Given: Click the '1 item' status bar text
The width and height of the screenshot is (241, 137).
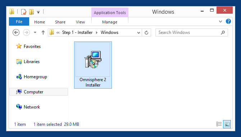Looking at the screenshot, I should (x=20, y=124).
